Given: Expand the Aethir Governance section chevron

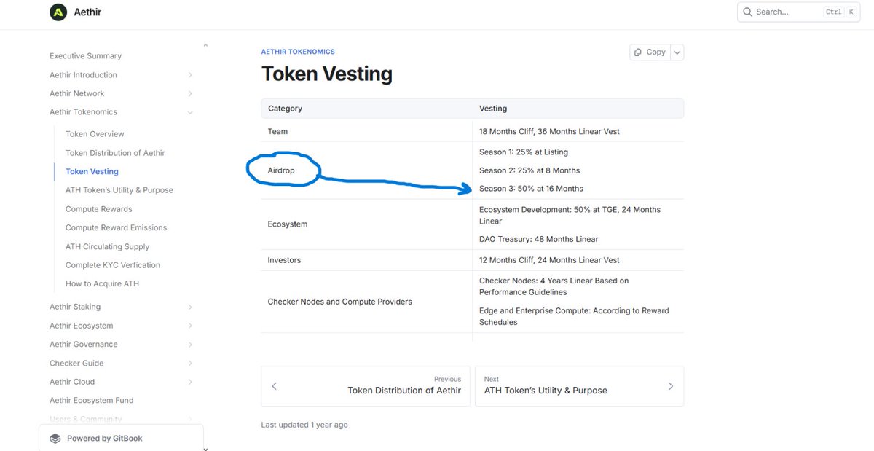Looking at the screenshot, I should coord(190,344).
